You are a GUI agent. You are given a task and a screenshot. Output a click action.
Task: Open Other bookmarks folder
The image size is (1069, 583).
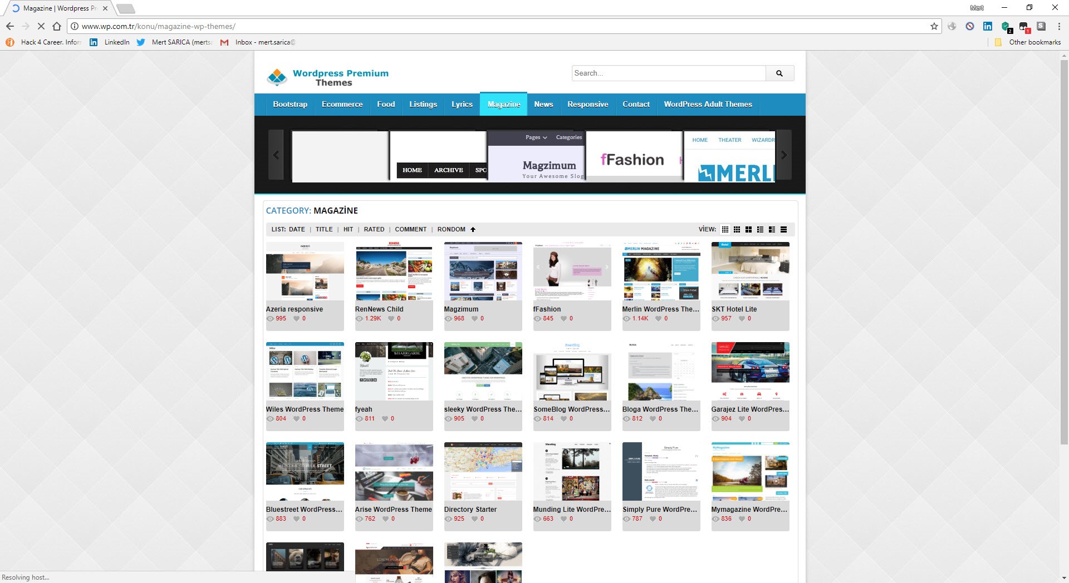tap(1028, 42)
